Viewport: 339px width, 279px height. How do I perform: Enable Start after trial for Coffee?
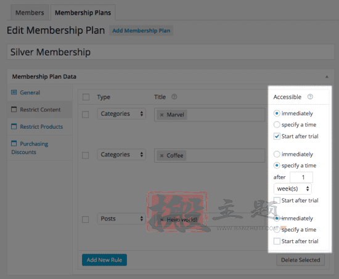[277, 200]
